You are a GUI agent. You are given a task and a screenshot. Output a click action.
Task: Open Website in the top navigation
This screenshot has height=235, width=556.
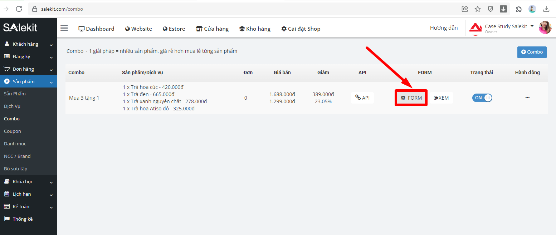(x=138, y=29)
